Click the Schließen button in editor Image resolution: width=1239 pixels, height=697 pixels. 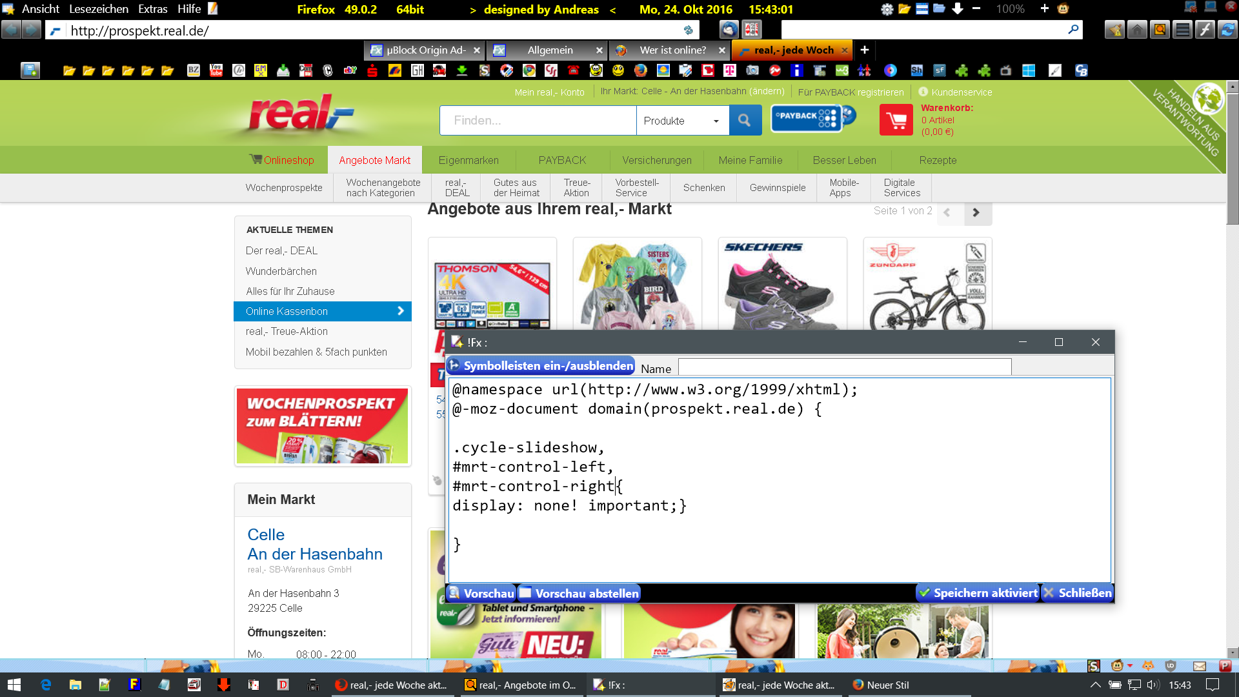(1078, 592)
